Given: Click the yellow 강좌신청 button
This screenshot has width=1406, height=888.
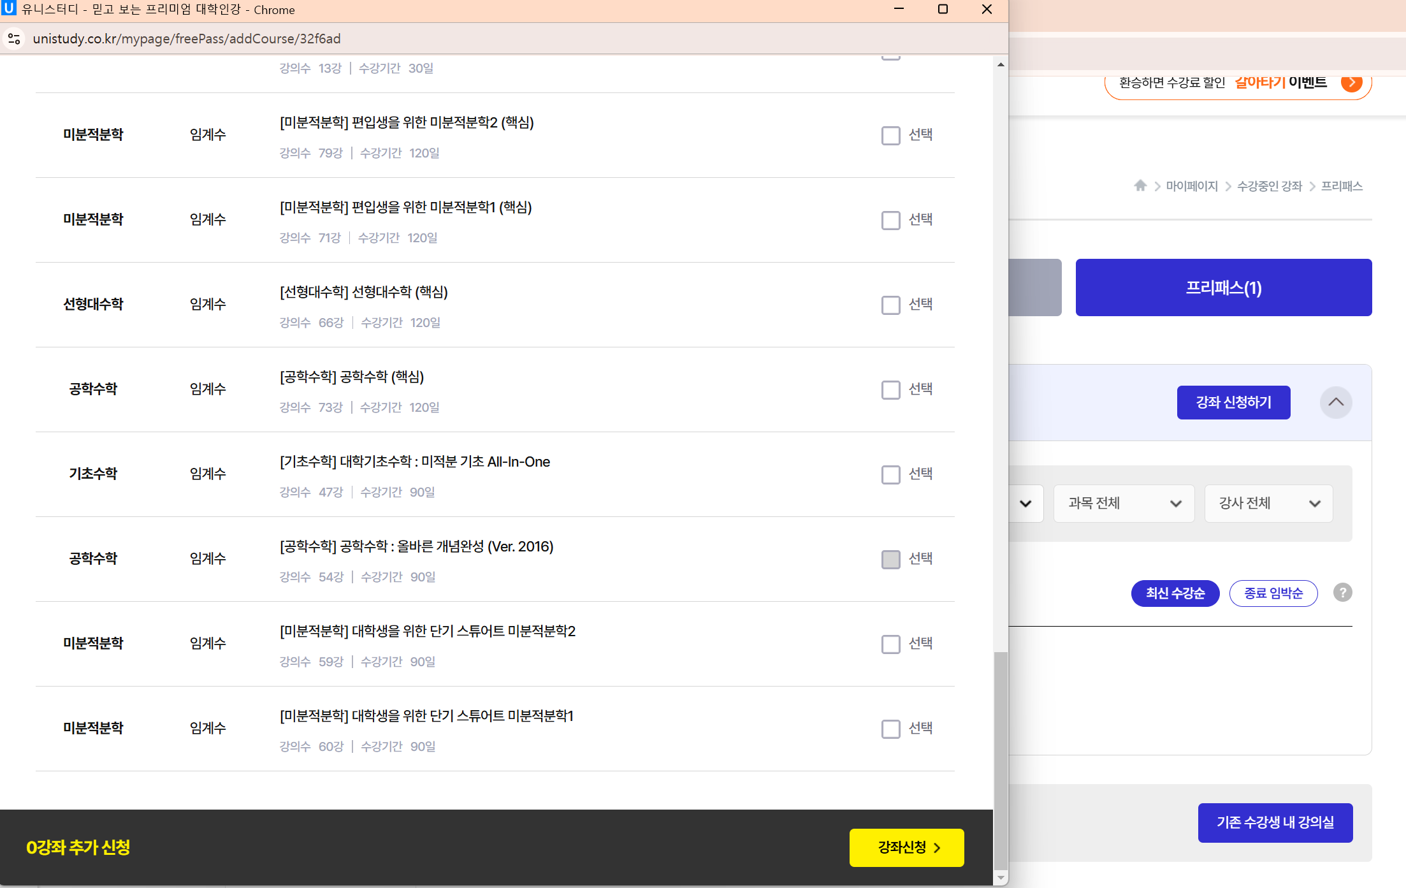Looking at the screenshot, I should (x=906, y=847).
